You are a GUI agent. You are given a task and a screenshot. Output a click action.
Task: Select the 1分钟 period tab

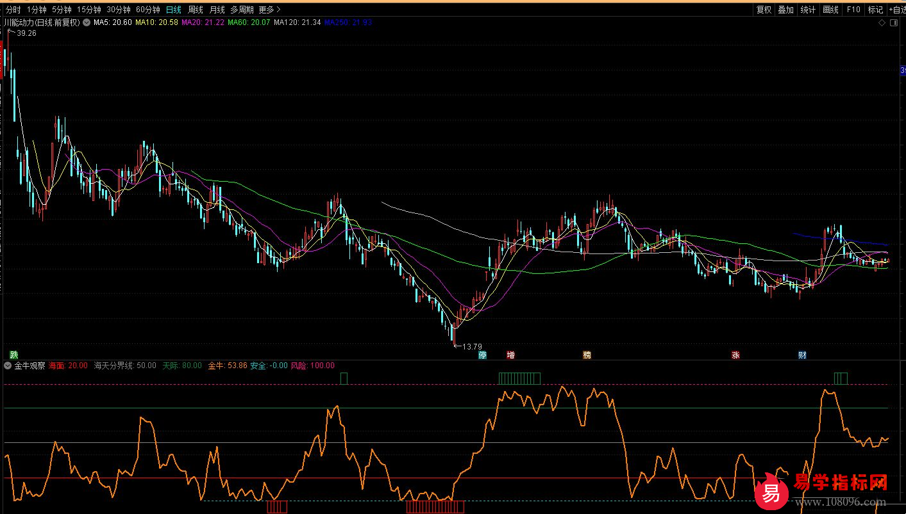pos(37,10)
